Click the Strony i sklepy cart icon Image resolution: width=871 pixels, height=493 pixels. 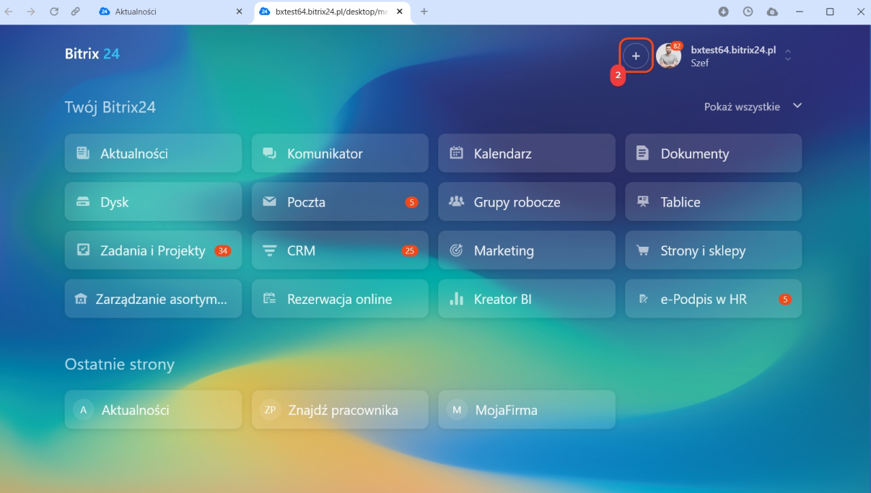tap(642, 250)
